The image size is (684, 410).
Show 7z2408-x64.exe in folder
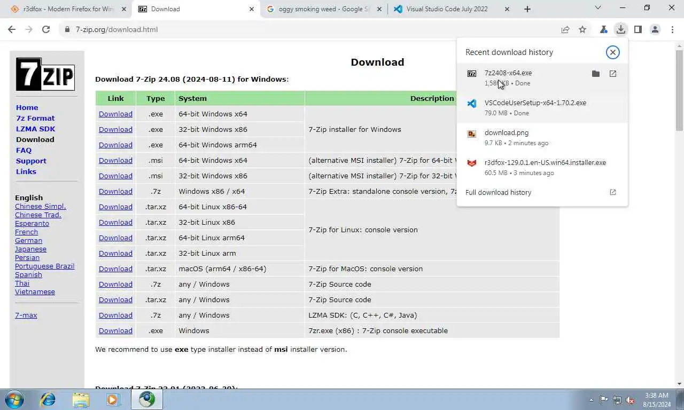point(596,74)
